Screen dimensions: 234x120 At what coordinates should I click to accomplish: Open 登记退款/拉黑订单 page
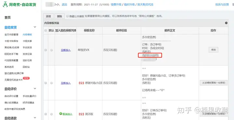click(14, 73)
